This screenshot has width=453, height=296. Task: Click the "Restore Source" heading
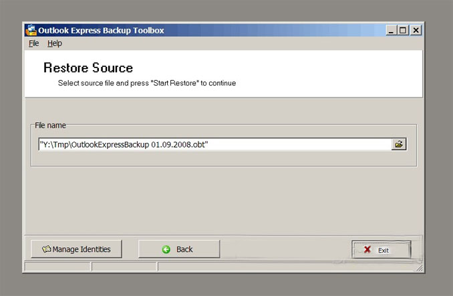coord(88,68)
